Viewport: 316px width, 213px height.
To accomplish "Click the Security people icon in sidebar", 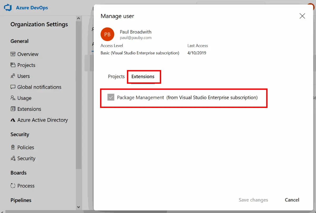I will tap(13, 158).
